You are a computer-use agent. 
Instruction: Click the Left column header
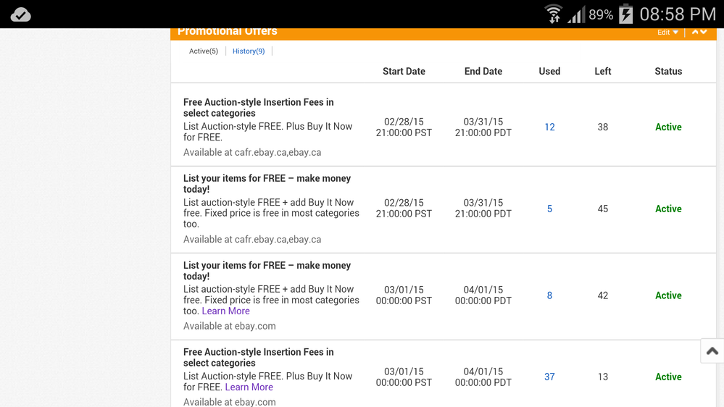(602, 71)
